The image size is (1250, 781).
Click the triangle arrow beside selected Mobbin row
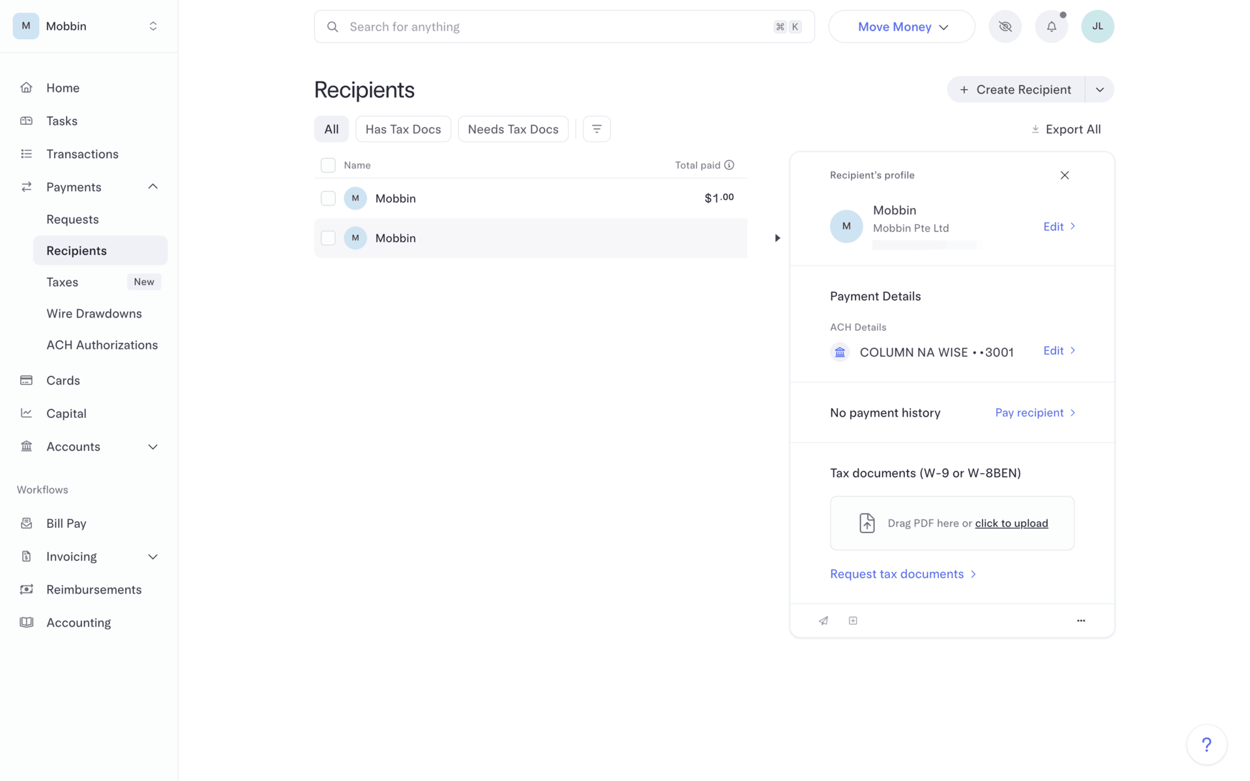pos(777,238)
